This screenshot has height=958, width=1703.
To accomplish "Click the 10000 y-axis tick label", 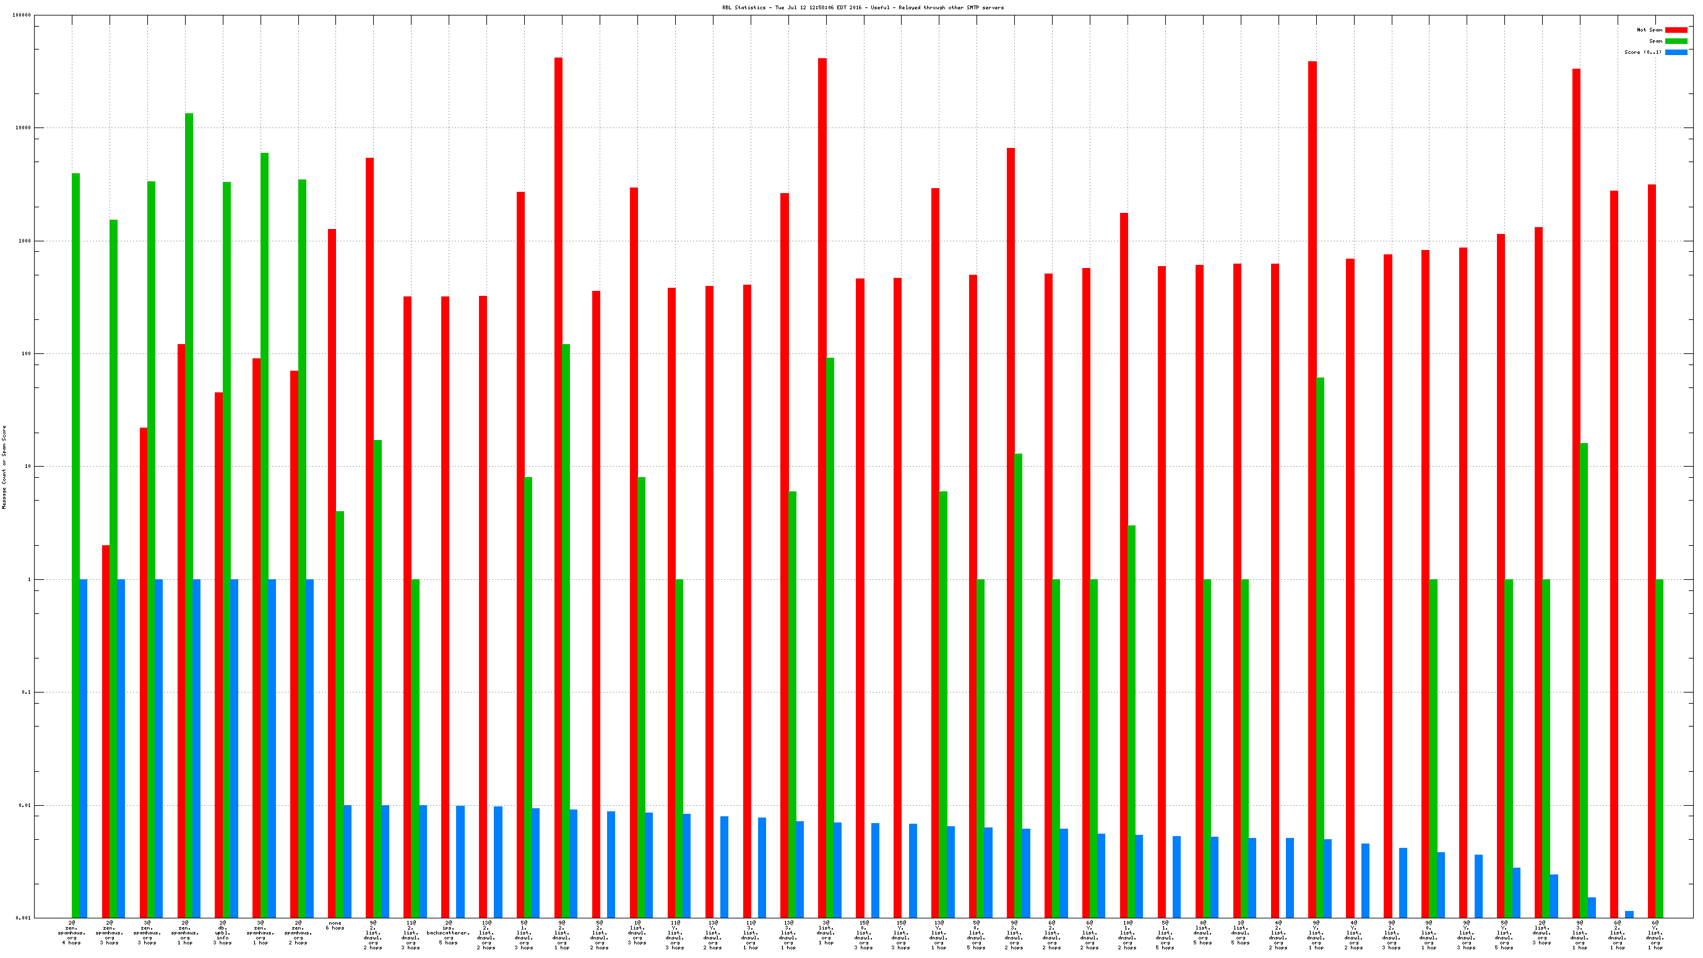I will 23,128.
